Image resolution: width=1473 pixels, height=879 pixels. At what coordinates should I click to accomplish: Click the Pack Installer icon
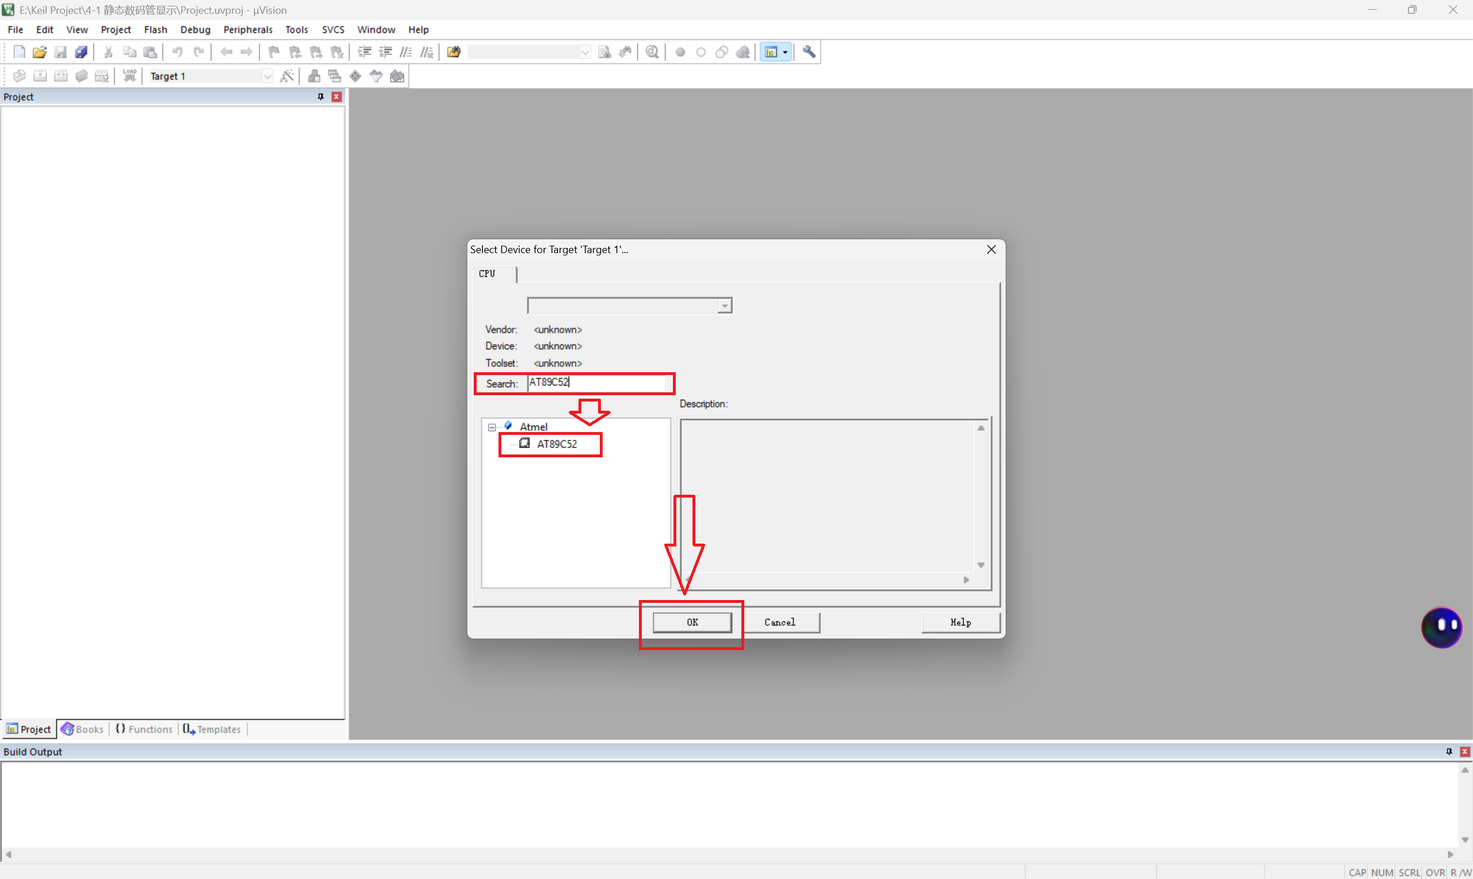coord(397,76)
